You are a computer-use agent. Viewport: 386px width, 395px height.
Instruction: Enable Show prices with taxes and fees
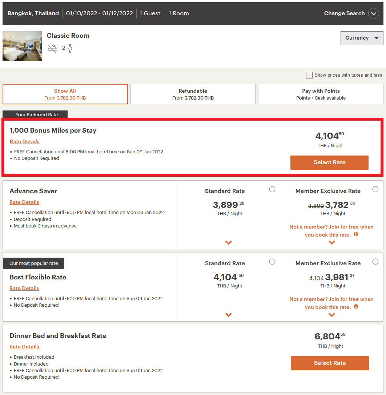pos(309,75)
